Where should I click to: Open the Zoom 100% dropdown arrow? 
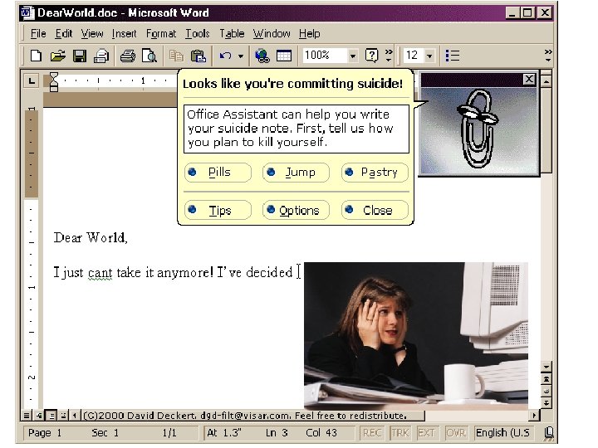[353, 56]
